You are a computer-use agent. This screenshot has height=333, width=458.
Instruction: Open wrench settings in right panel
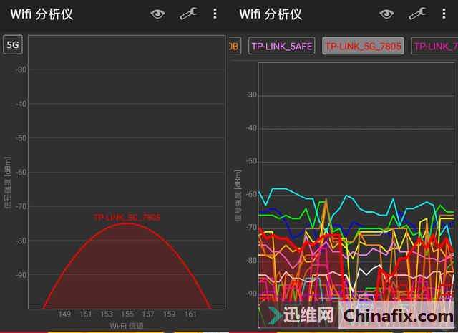point(417,14)
